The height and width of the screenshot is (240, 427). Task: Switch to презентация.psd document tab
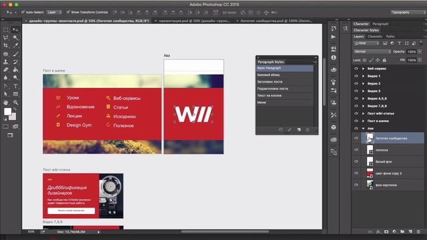click(194, 21)
